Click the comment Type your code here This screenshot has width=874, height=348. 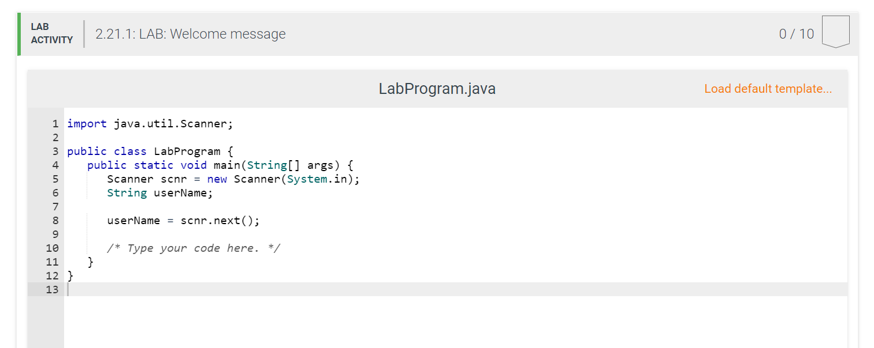[x=194, y=248]
